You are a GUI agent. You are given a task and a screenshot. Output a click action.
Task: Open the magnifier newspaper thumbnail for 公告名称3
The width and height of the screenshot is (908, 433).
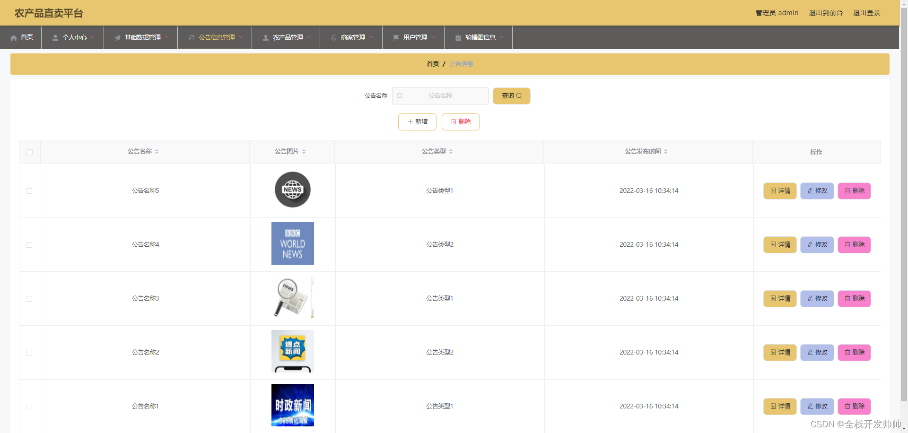(x=293, y=297)
